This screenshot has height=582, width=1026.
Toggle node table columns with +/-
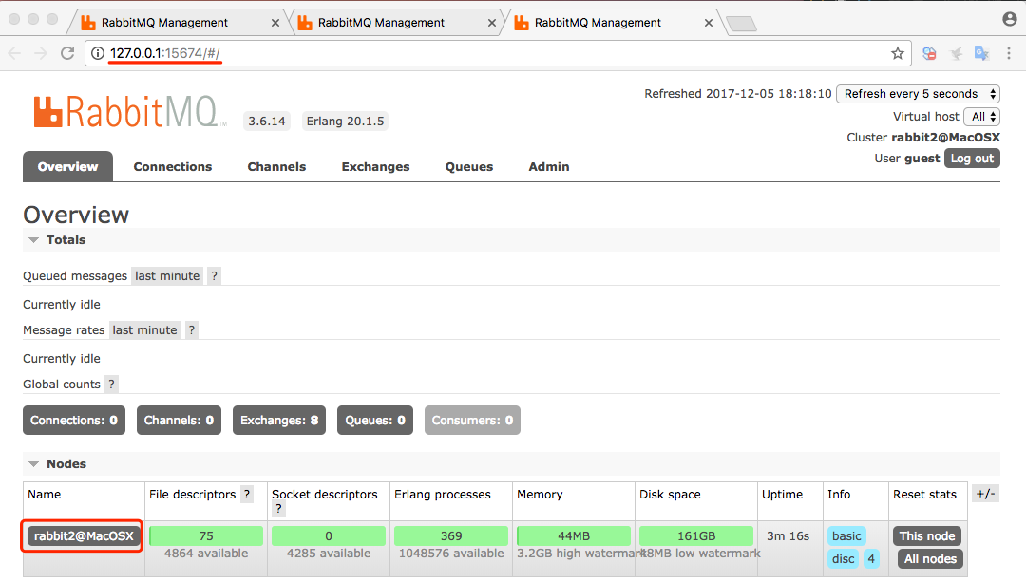[985, 494]
